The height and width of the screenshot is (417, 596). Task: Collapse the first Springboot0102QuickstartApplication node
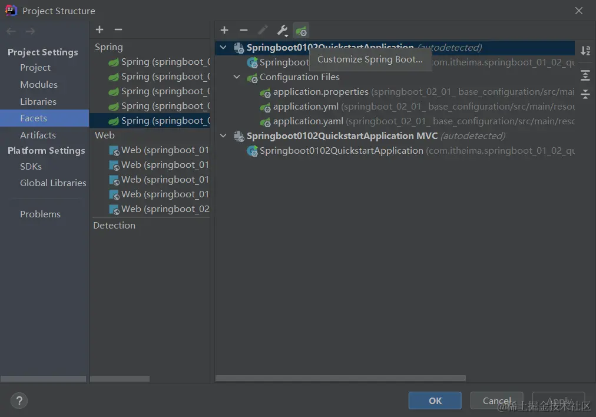click(223, 48)
